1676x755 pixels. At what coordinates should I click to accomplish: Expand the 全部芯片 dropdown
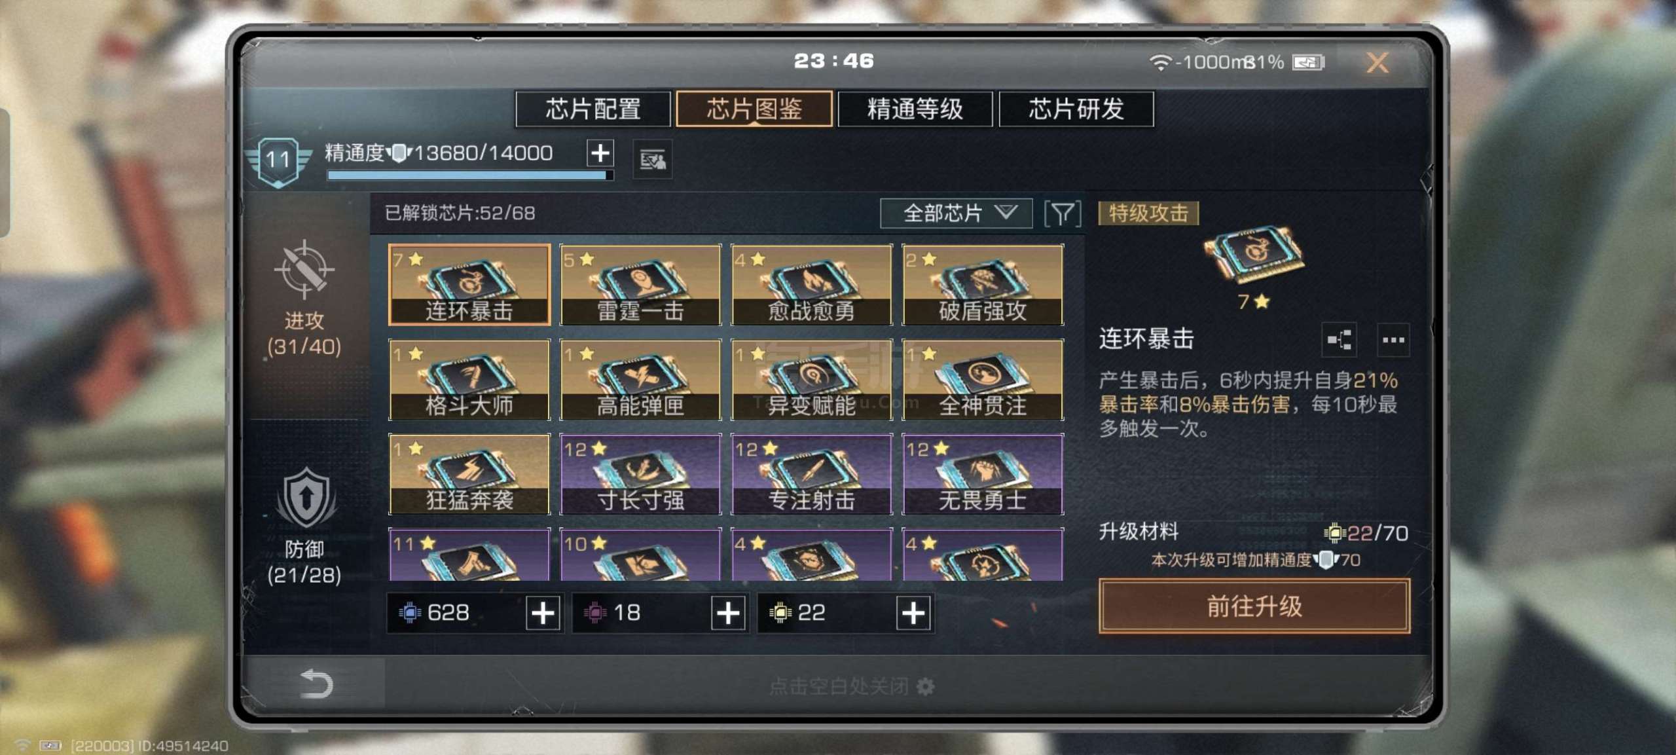coord(956,213)
